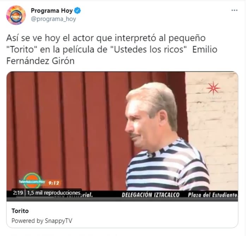Open the Programa Hoy profile avatar
Viewport: 247px width, 236px height.
tap(16, 15)
